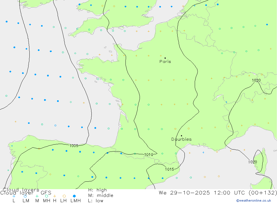Click the orange circle LH legend symbol
Screen dimensions: 277x203
(64, 196)
